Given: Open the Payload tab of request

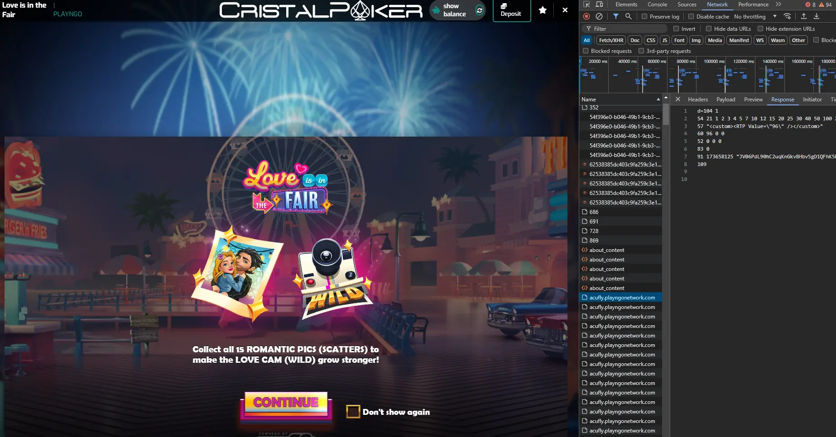Looking at the screenshot, I should [725, 99].
